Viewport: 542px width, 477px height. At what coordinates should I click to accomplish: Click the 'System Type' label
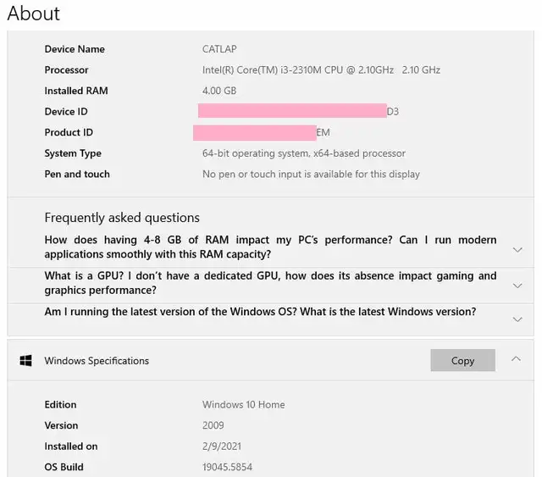[x=73, y=153]
